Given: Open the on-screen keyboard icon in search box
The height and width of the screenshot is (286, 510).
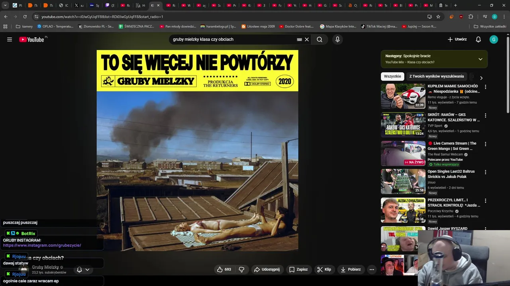Looking at the screenshot, I should pos(299,39).
